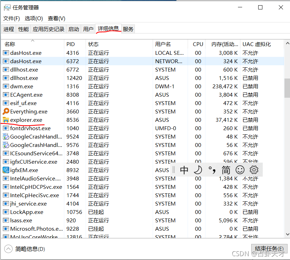The width and height of the screenshot is (290, 260).
Task: Open IME emoji smiley icon
Action: coord(240,170)
